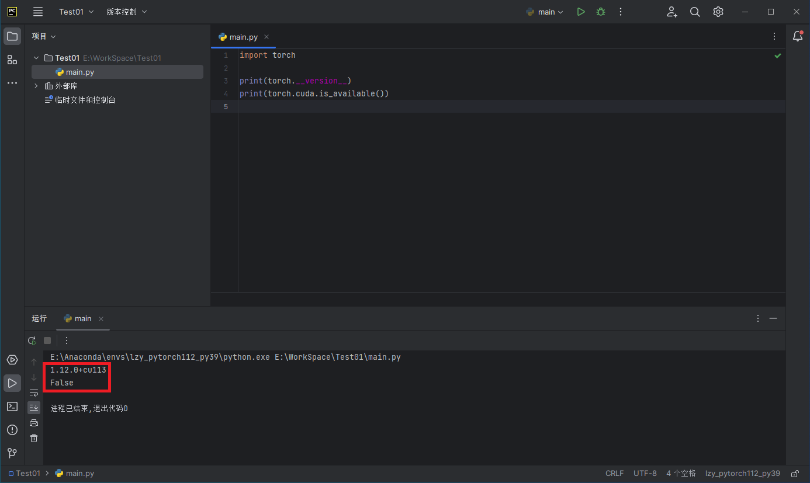Screen dimensions: 810x483
Task: Open more run actions in title bar
Action: [621, 12]
